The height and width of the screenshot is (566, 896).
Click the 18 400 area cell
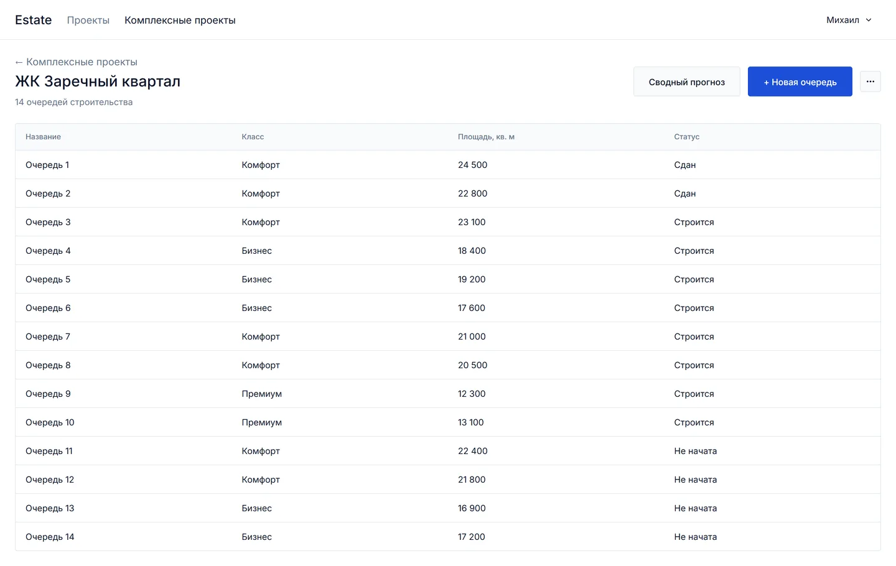click(x=472, y=251)
